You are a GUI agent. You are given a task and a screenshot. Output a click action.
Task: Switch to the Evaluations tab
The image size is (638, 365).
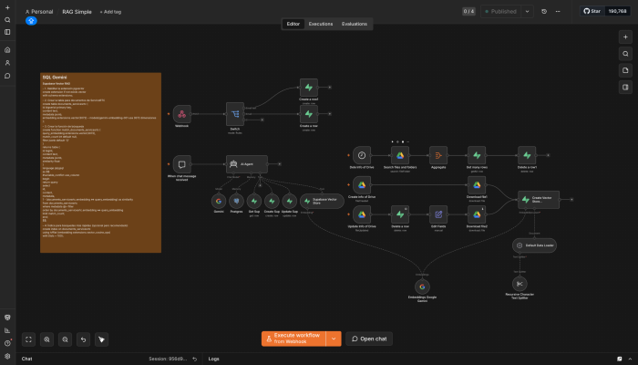(x=355, y=24)
